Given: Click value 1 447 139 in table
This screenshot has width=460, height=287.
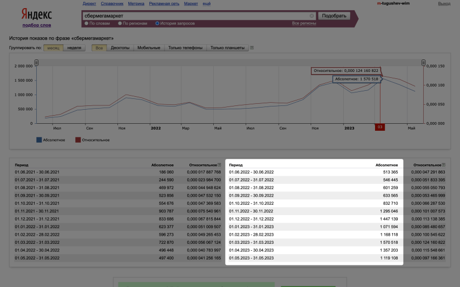Looking at the screenshot, I should point(389,219).
